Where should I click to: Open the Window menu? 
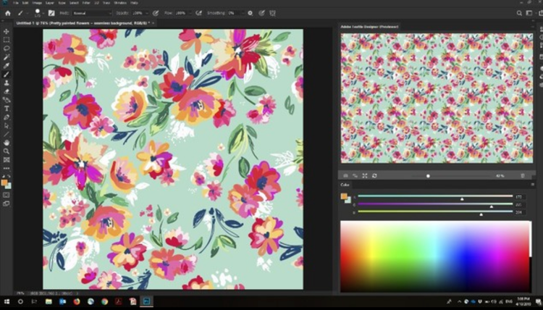pyautogui.click(x=120, y=3)
